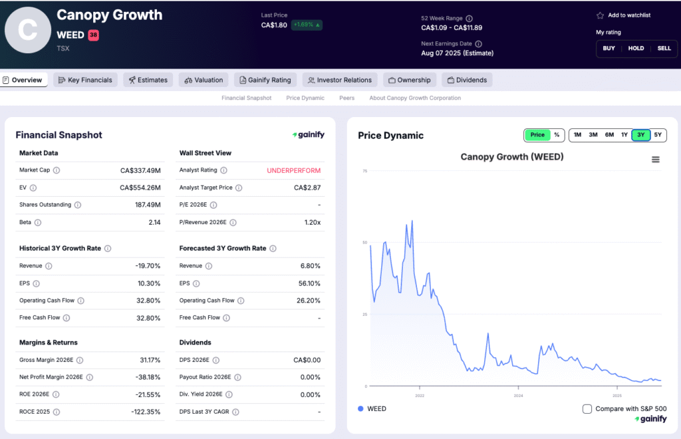Click the Net Profit Margin 2026E info icon
Viewport: 681px width, 439px height.
(90, 377)
